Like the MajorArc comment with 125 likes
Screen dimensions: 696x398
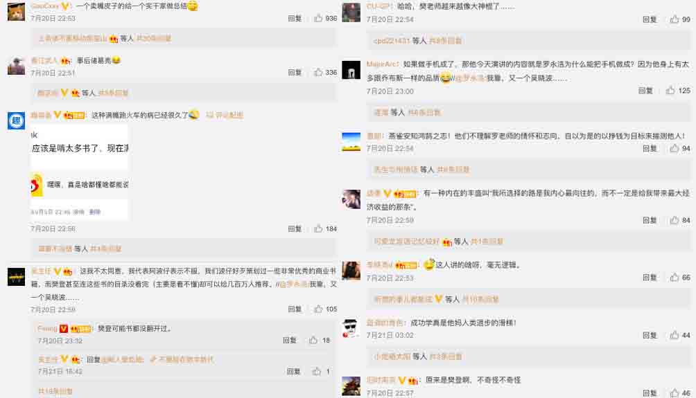[x=670, y=91]
